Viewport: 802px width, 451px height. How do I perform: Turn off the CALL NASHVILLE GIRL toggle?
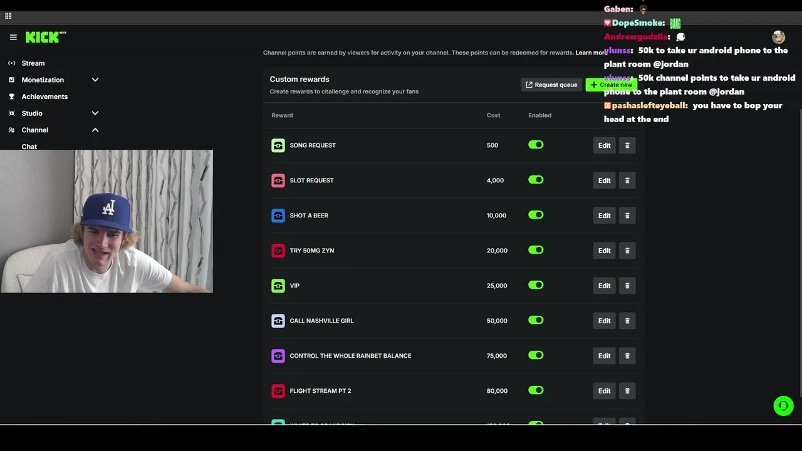(536, 320)
